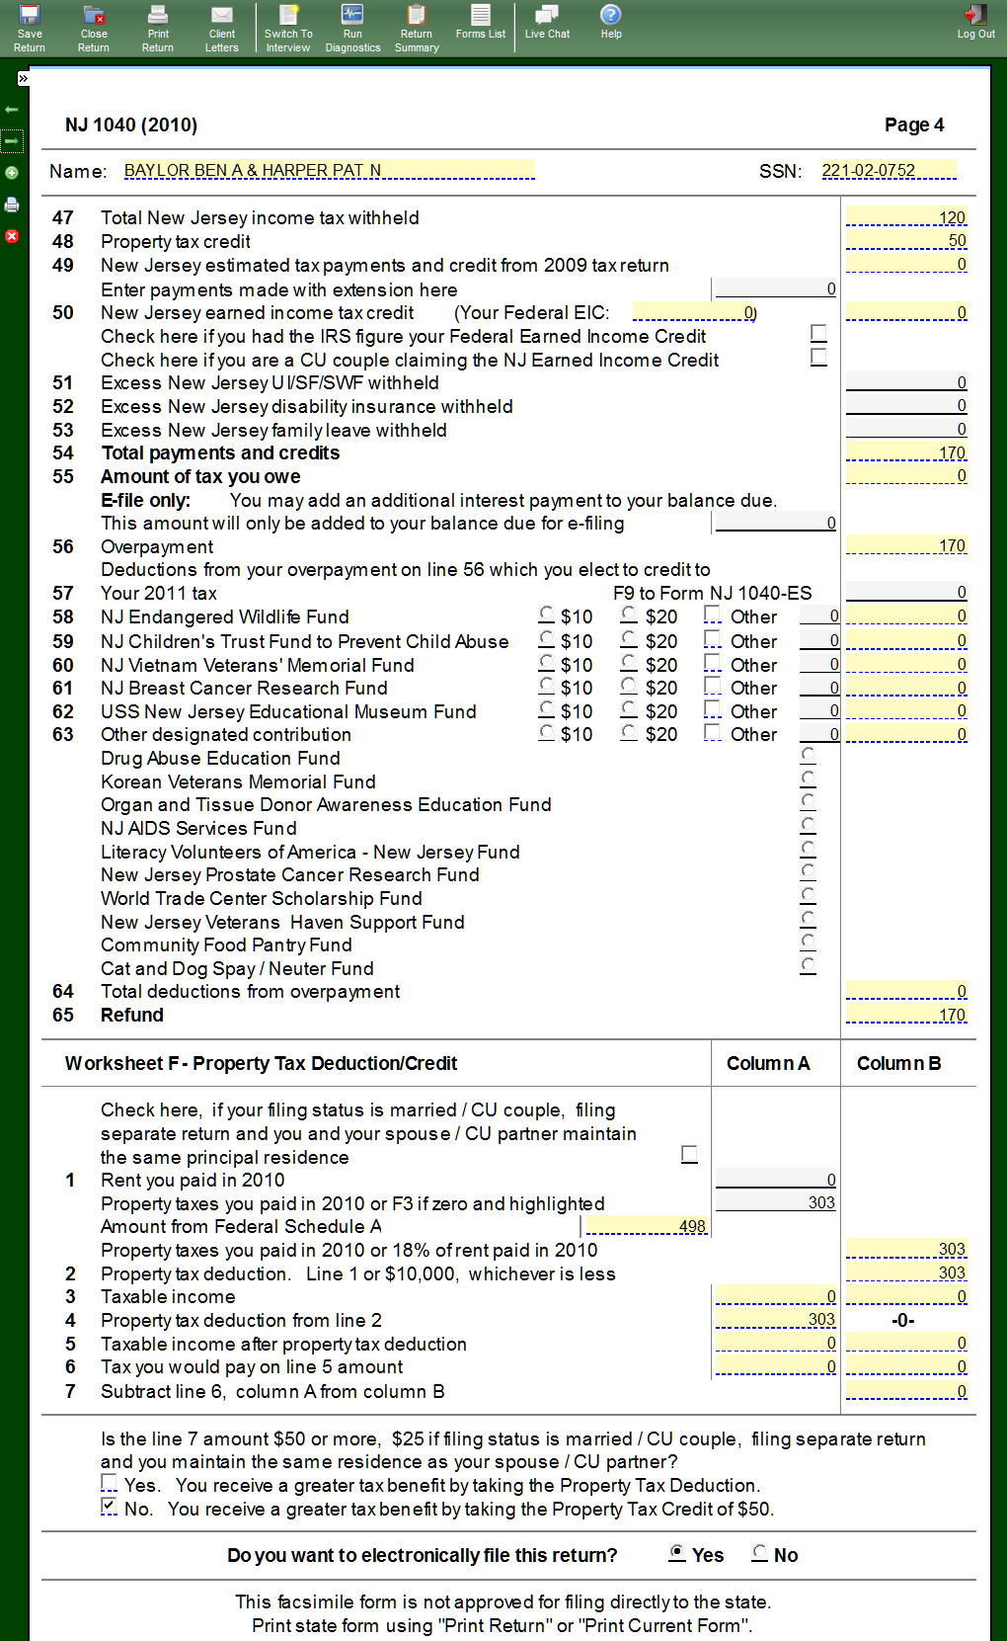Click the red X icon in sidebar
The height and width of the screenshot is (1641, 1007).
pos(12,236)
